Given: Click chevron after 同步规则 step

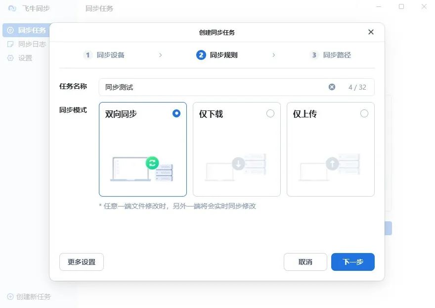Looking at the screenshot, I should pyautogui.click(x=274, y=55).
